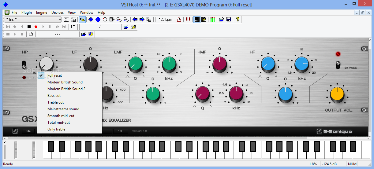Click the open folder icon in the third toolbar row
Screen dimensions: 374x169
(84, 34)
